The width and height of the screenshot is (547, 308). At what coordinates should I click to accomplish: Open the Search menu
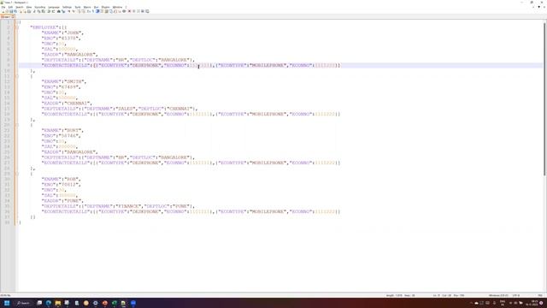(x=20, y=7)
